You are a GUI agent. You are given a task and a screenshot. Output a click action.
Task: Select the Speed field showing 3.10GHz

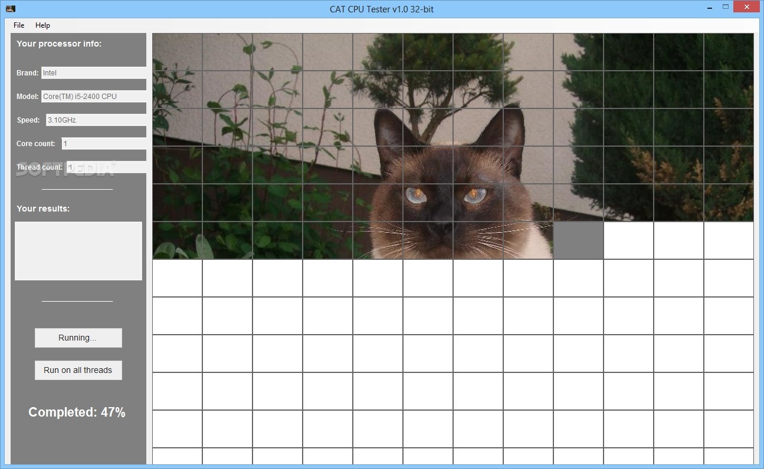[96, 120]
